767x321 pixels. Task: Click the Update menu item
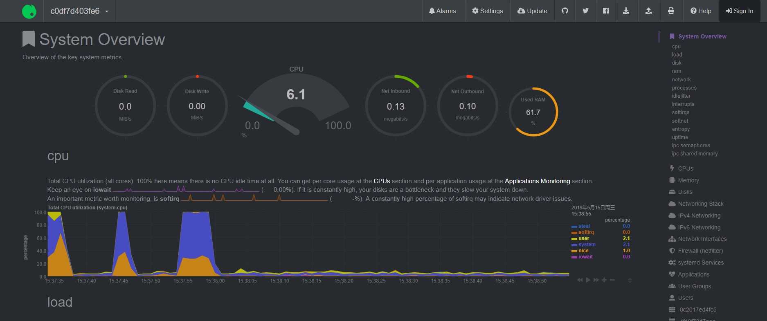[533, 11]
